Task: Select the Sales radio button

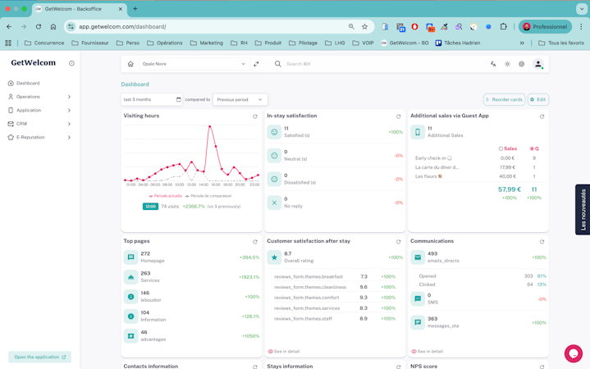Action: [501, 149]
